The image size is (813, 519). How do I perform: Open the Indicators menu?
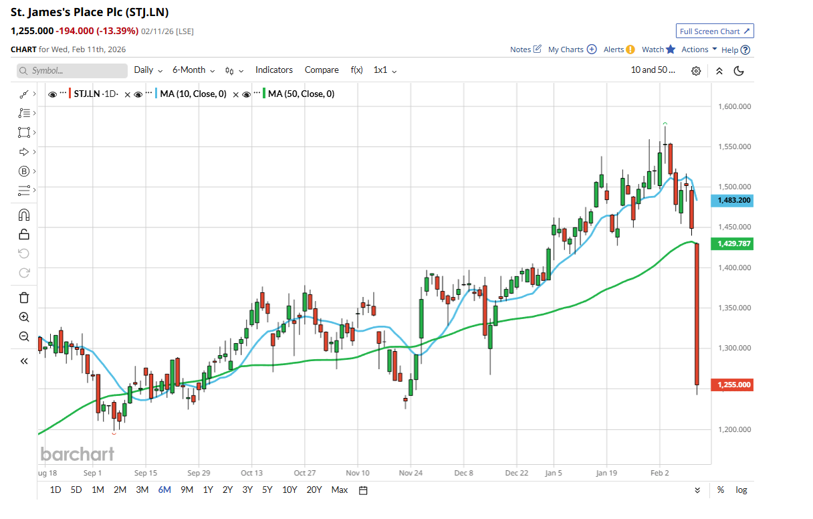274,70
